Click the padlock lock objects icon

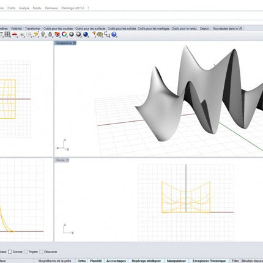tap(50, 34)
